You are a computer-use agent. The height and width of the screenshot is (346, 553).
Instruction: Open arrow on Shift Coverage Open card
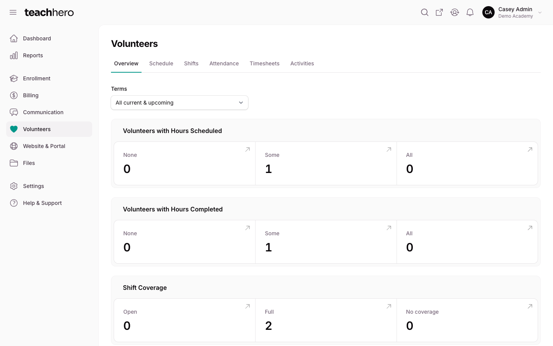(x=248, y=306)
